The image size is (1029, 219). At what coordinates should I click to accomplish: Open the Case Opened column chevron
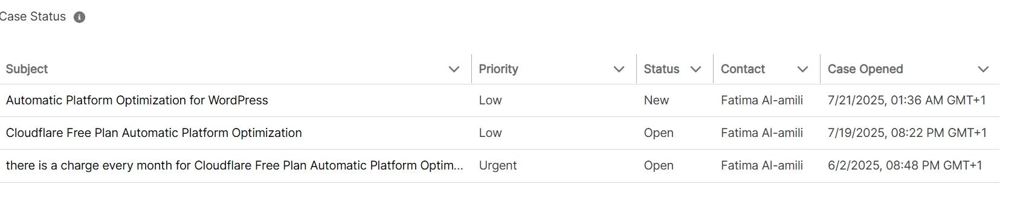[x=983, y=69]
